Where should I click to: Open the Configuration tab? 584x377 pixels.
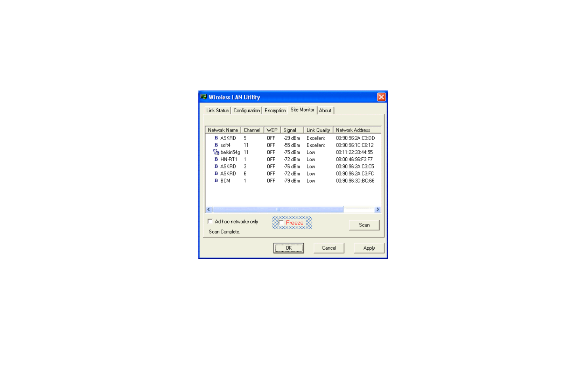(247, 111)
